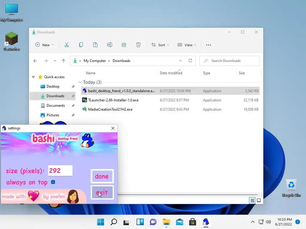The image size is (306, 229).
Task: Click the size (pixels) input field
Action: click(x=60, y=171)
